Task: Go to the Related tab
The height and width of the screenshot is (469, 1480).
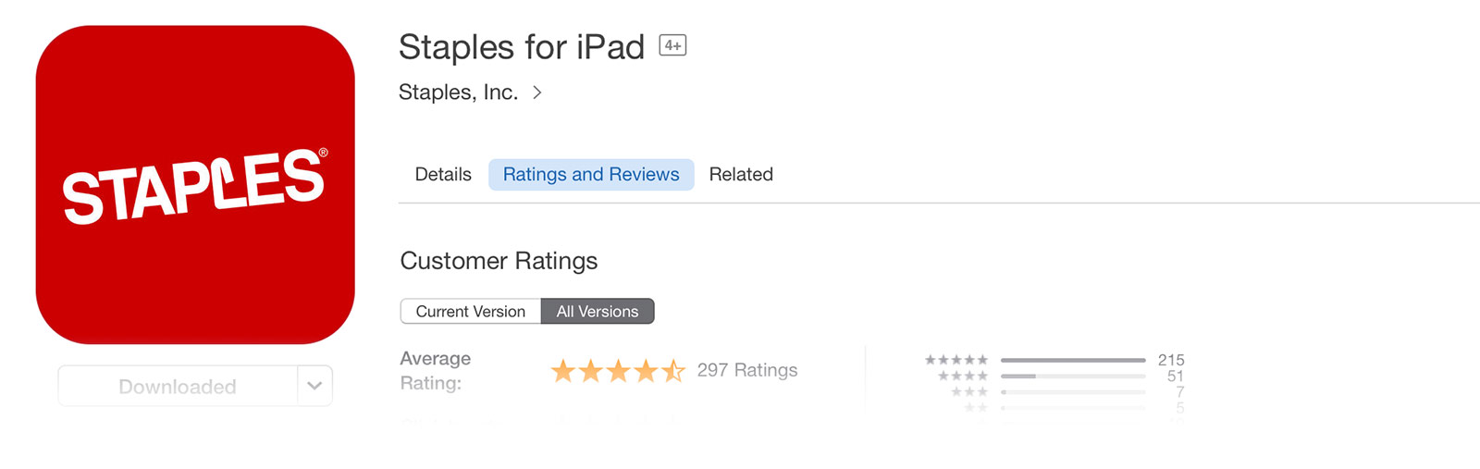Action: point(741,175)
